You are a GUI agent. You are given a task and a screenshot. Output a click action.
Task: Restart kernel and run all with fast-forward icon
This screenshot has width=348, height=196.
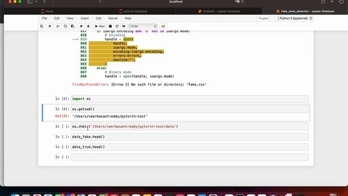(124, 26)
